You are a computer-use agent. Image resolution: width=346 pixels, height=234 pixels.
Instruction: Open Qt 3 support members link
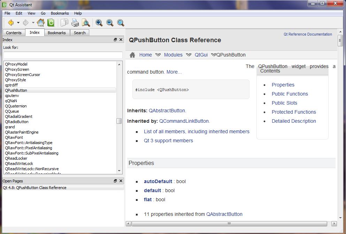click(x=168, y=141)
